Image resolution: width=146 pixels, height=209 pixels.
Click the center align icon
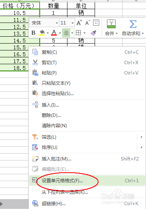click(66, 32)
